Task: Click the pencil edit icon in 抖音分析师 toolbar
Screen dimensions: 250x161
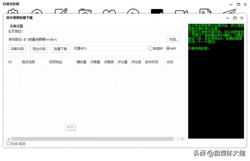Action: pyautogui.click(x=61, y=11)
